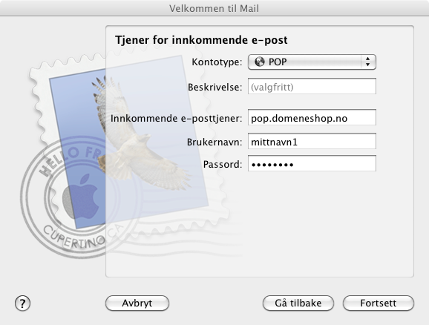Click the Velkommen til Mail title bar
Image resolution: width=429 pixels, height=325 pixels.
(214, 8)
